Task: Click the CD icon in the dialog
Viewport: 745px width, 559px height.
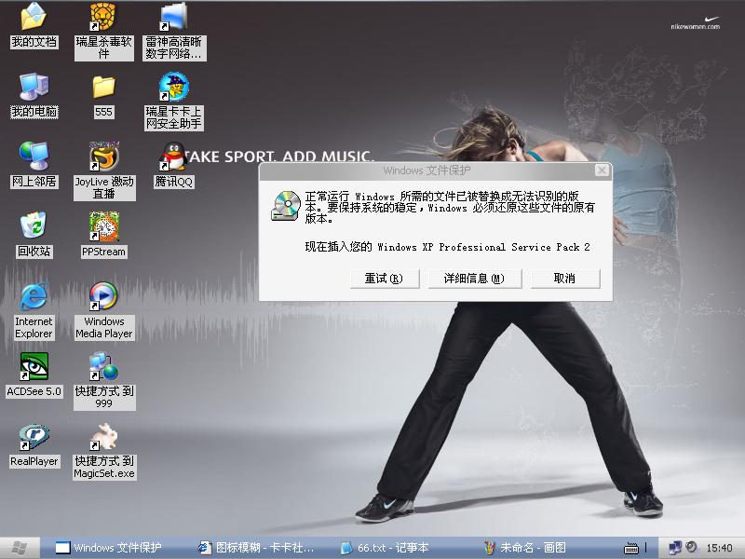Action: coord(286,206)
